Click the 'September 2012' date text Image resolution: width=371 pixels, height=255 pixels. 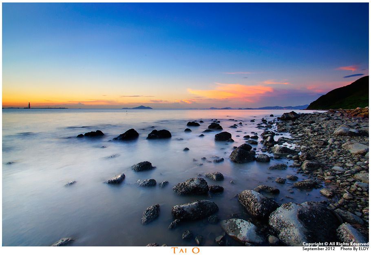click(x=318, y=248)
